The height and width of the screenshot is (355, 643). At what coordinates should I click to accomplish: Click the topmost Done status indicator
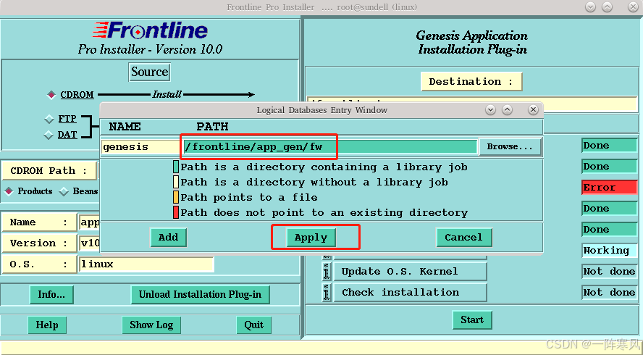(610, 146)
